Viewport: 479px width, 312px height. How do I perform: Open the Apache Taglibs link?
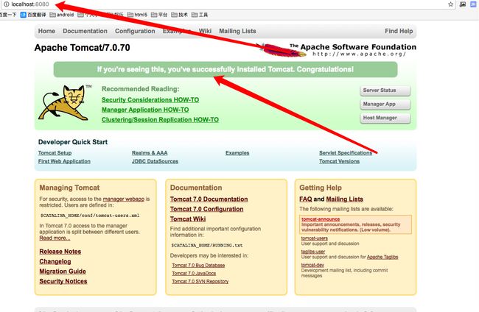pyautogui.click(x=382, y=257)
